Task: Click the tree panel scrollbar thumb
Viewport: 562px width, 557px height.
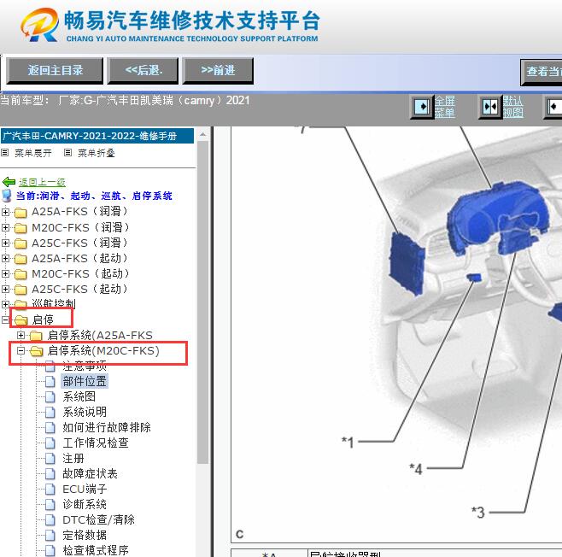Action: pos(203,302)
